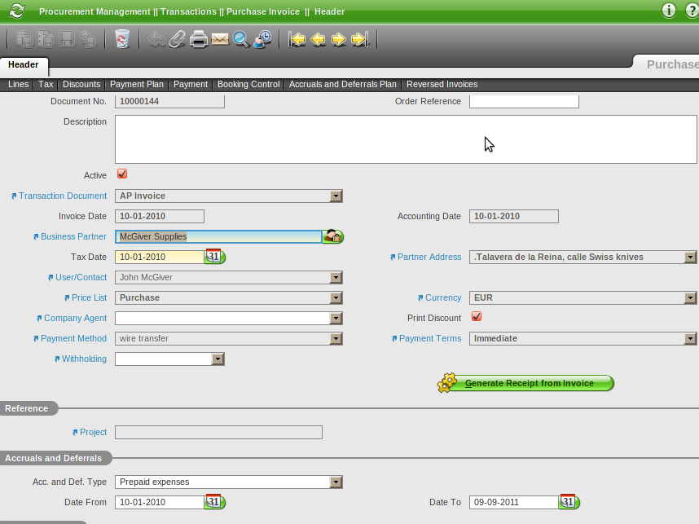Uncheck the Print Discount checkbox
The width and height of the screenshot is (699, 524).
pyautogui.click(x=477, y=317)
